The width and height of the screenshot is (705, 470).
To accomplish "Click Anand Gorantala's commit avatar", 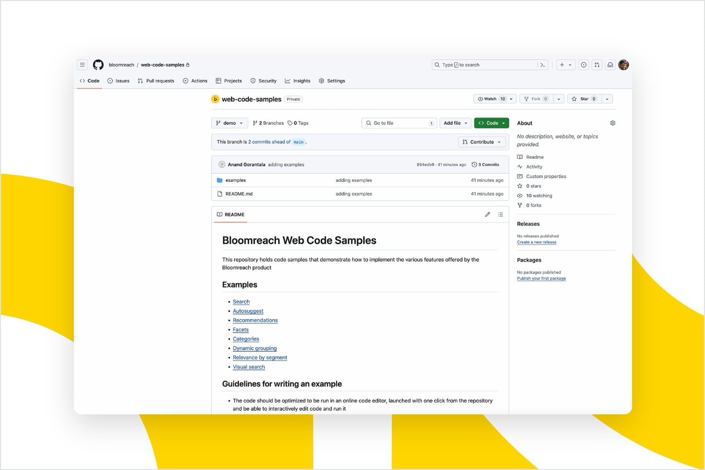I will click(x=222, y=164).
